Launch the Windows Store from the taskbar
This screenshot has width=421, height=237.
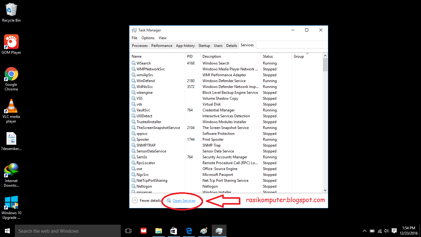click(x=174, y=231)
